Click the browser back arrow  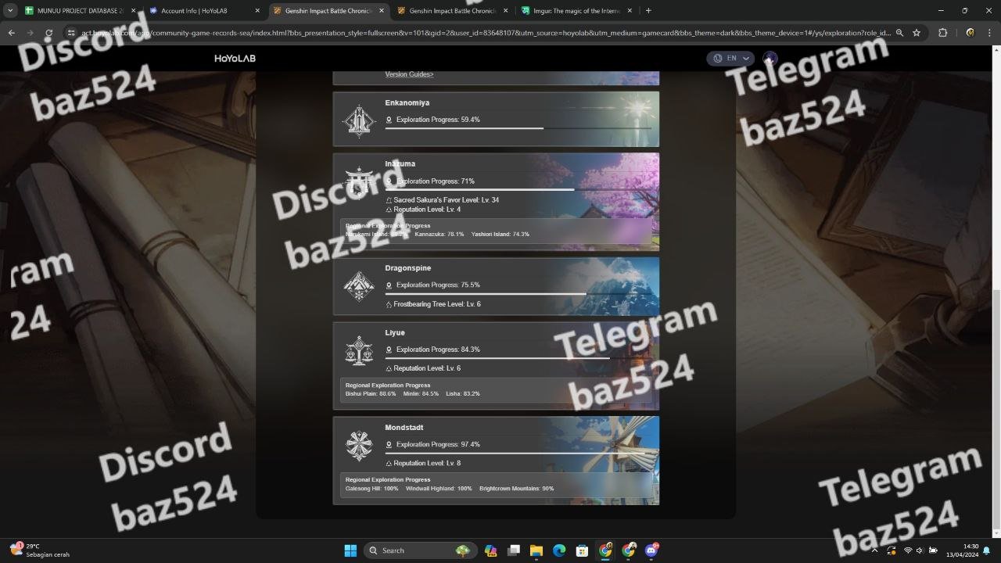coord(11,33)
